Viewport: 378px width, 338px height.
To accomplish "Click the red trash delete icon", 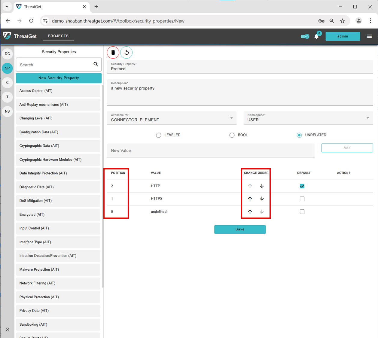I will (x=113, y=53).
